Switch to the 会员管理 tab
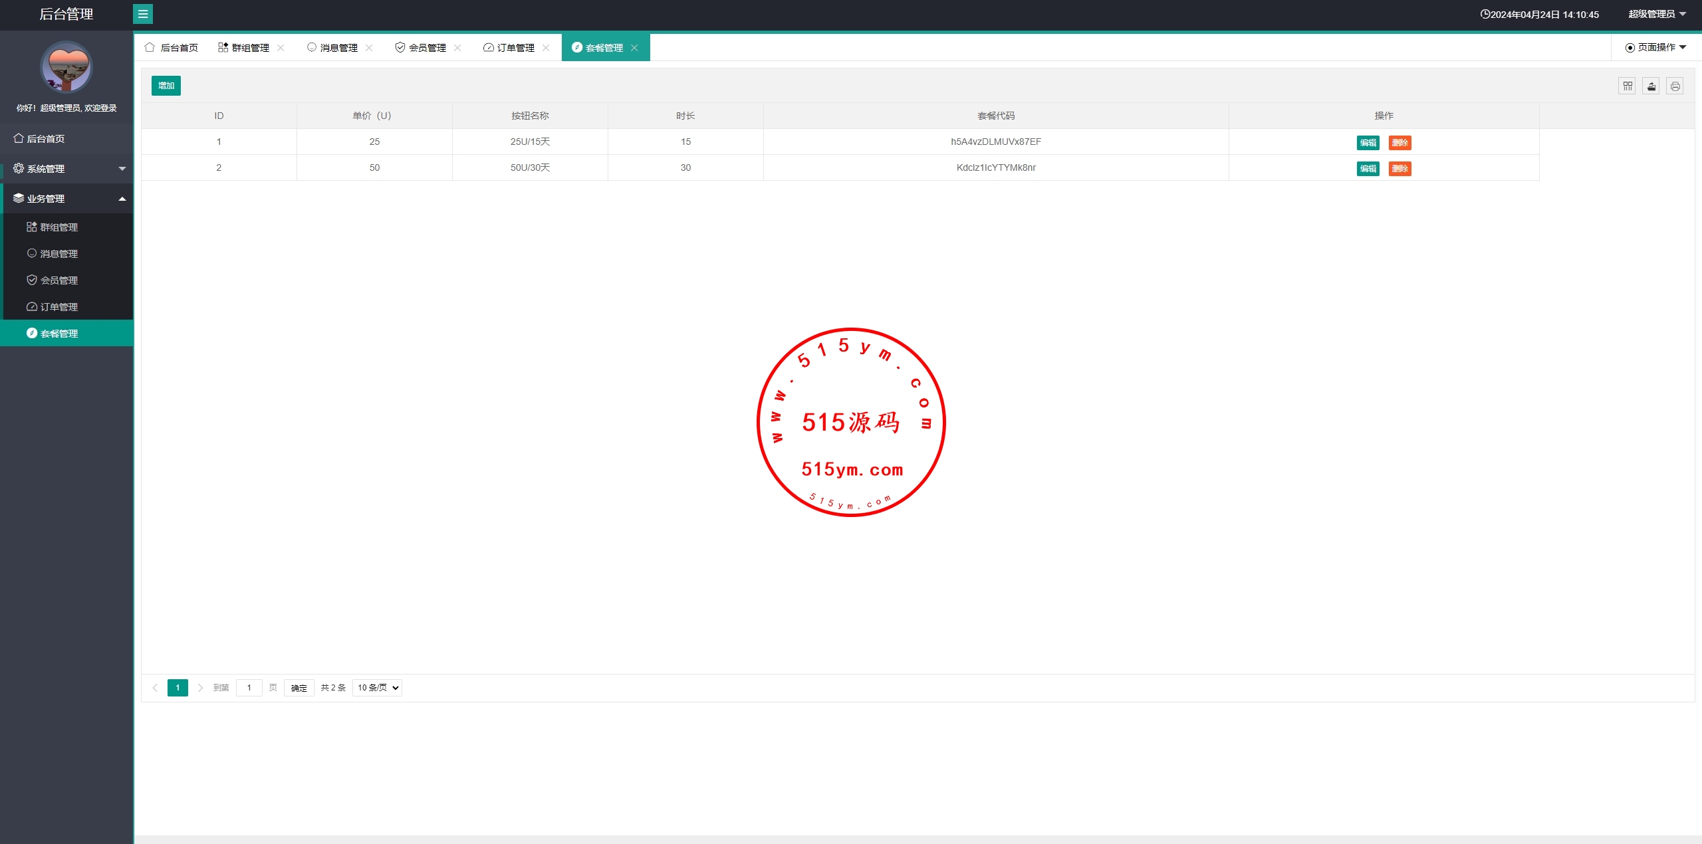The width and height of the screenshot is (1702, 844). (427, 48)
